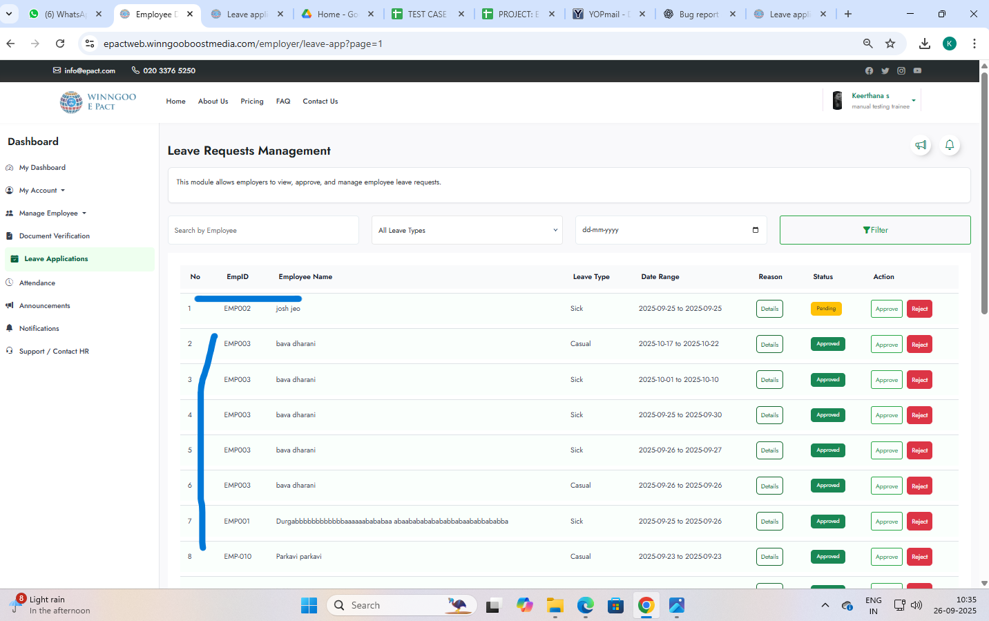Expand Manage Employee in the sidebar
This screenshot has width=989, height=621.
[x=52, y=213]
